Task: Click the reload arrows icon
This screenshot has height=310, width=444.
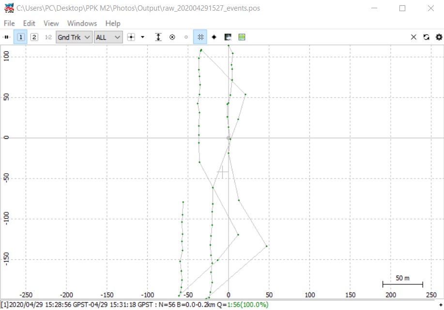Action: pos(426,37)
